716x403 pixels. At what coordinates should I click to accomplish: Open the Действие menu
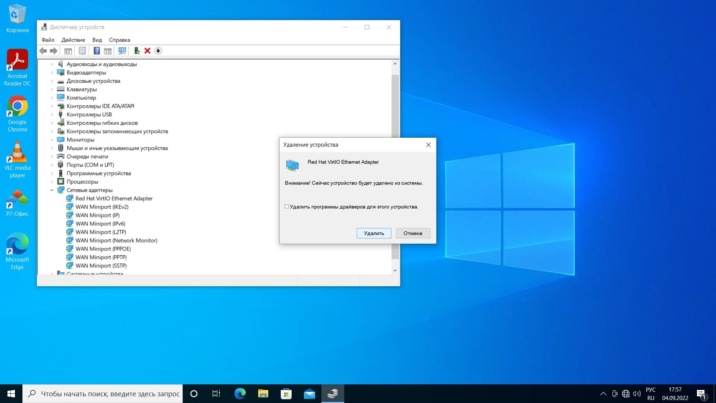coord(73,40)
